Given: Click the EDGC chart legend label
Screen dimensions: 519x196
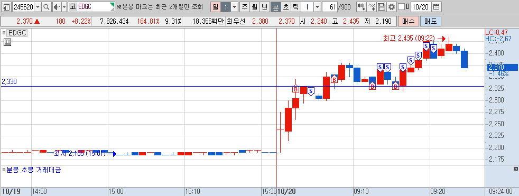Looking at the screenshot, I should [x=17, y=33].
